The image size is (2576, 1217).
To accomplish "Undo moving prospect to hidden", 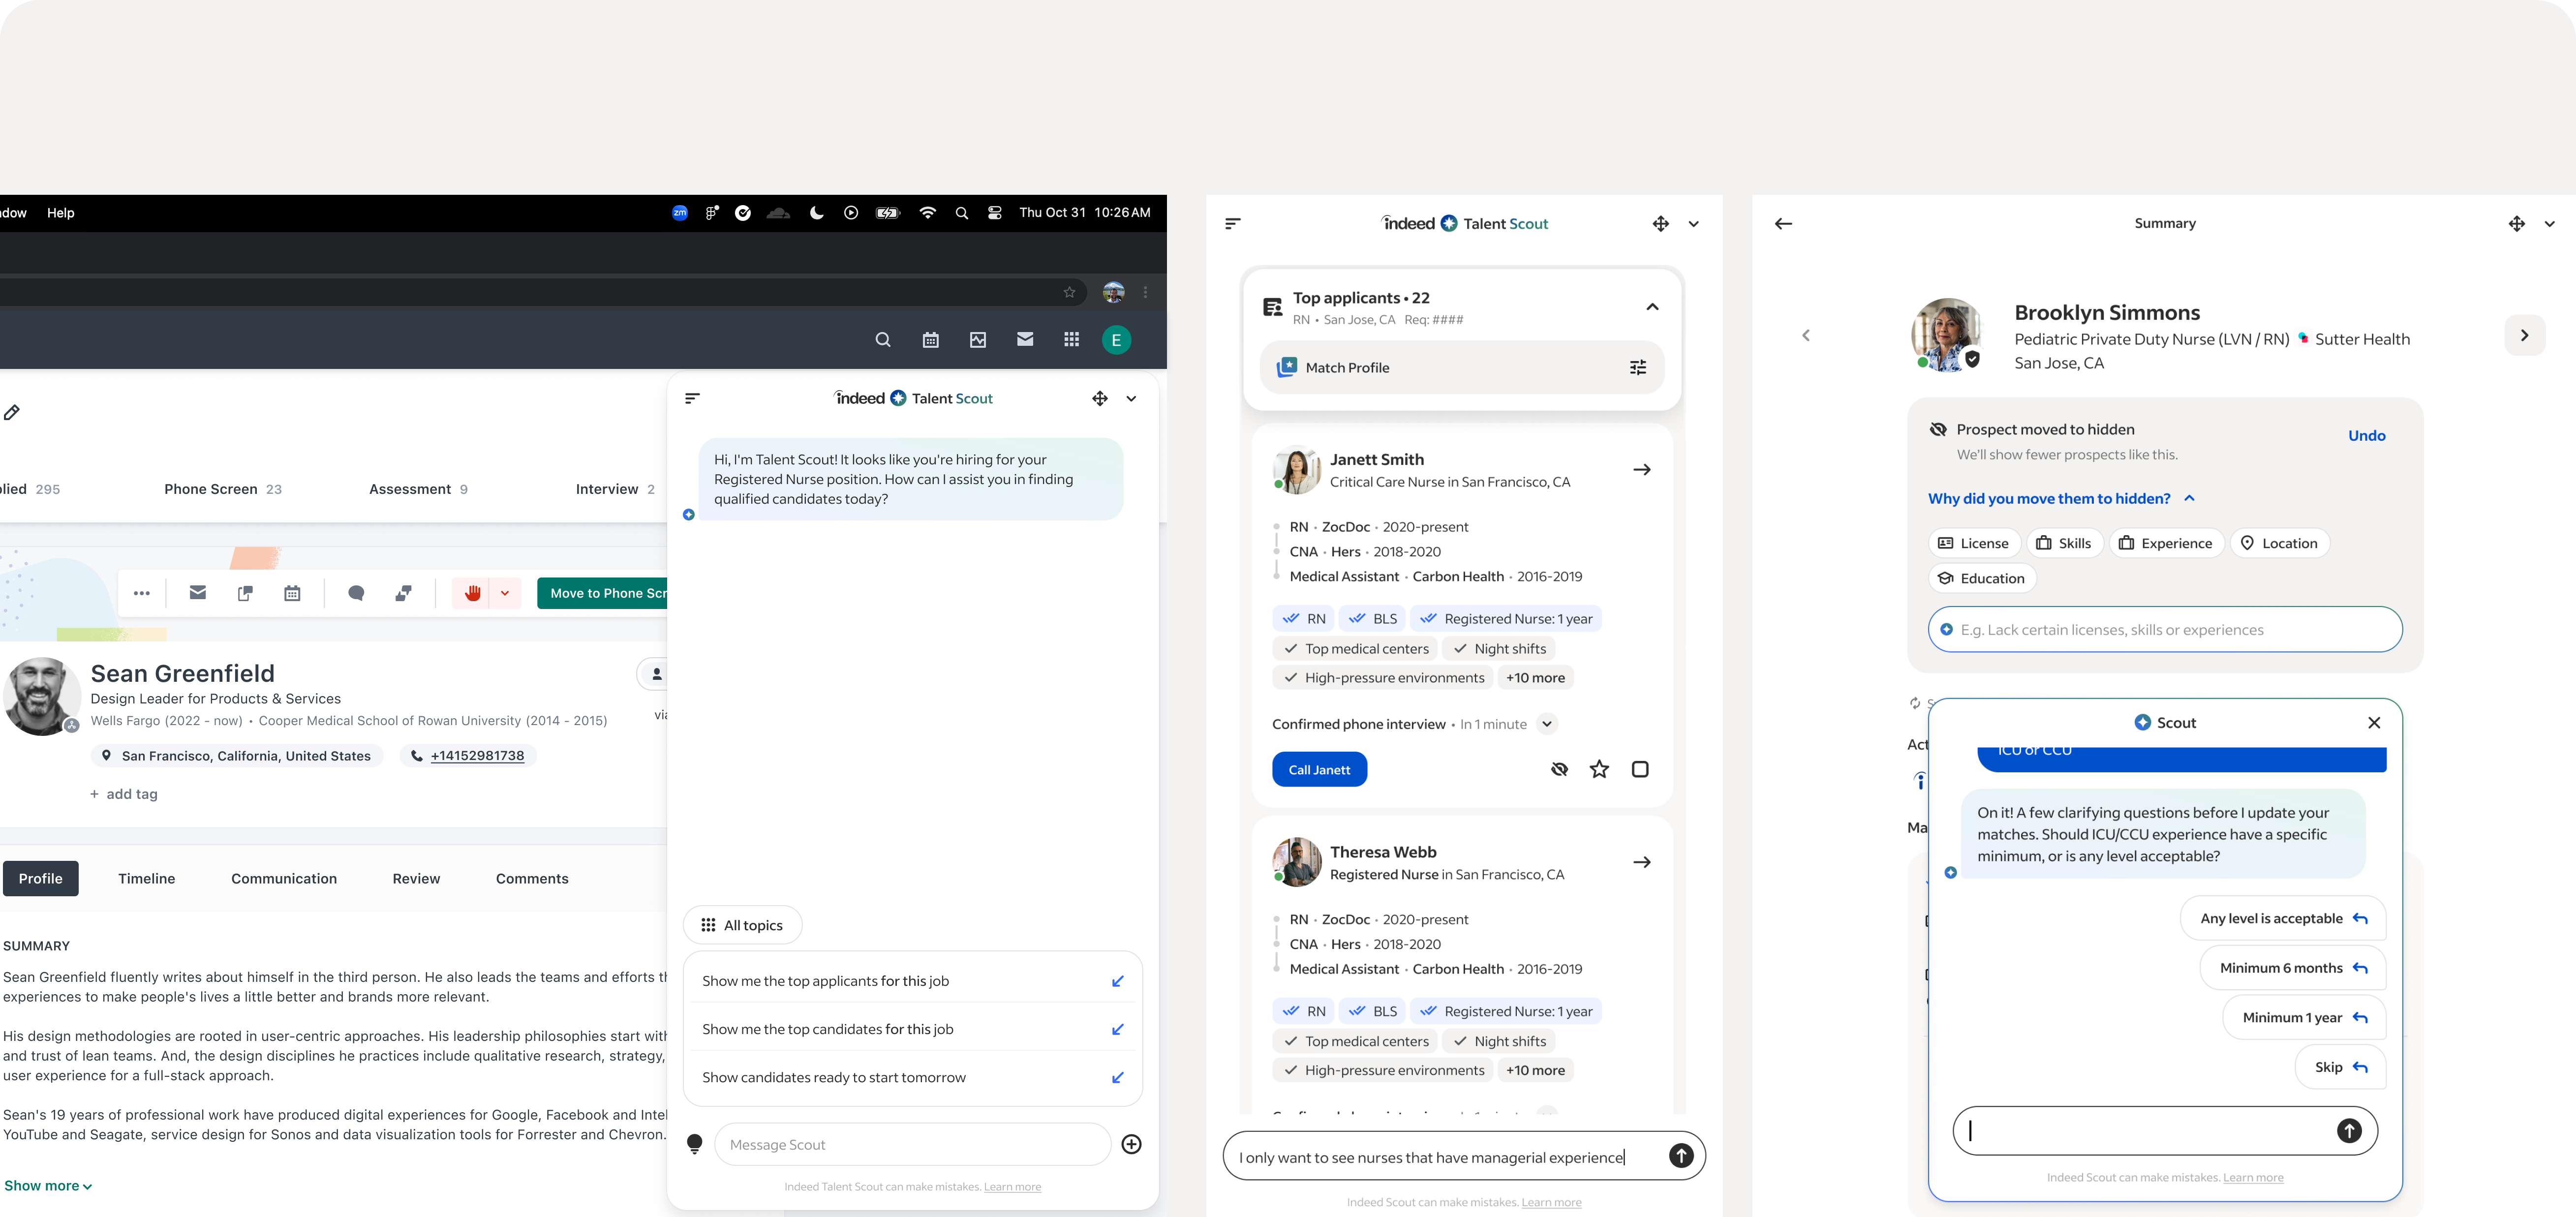I will 2366,436.
